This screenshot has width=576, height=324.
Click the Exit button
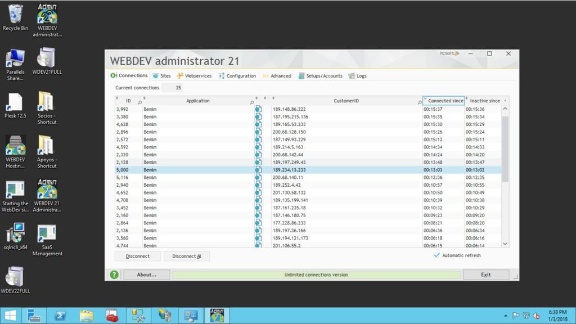[x=485, y=274]
